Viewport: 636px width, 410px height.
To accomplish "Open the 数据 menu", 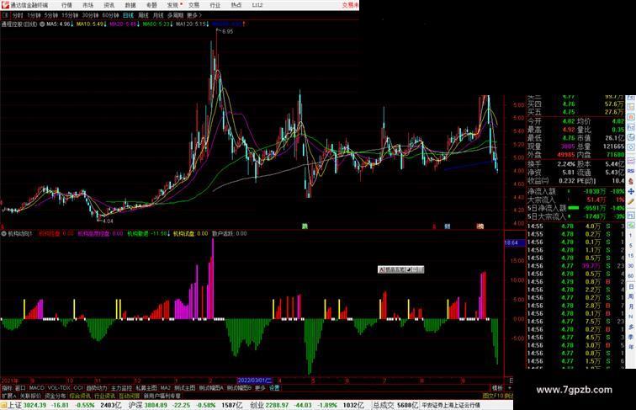I will (130, 5).
